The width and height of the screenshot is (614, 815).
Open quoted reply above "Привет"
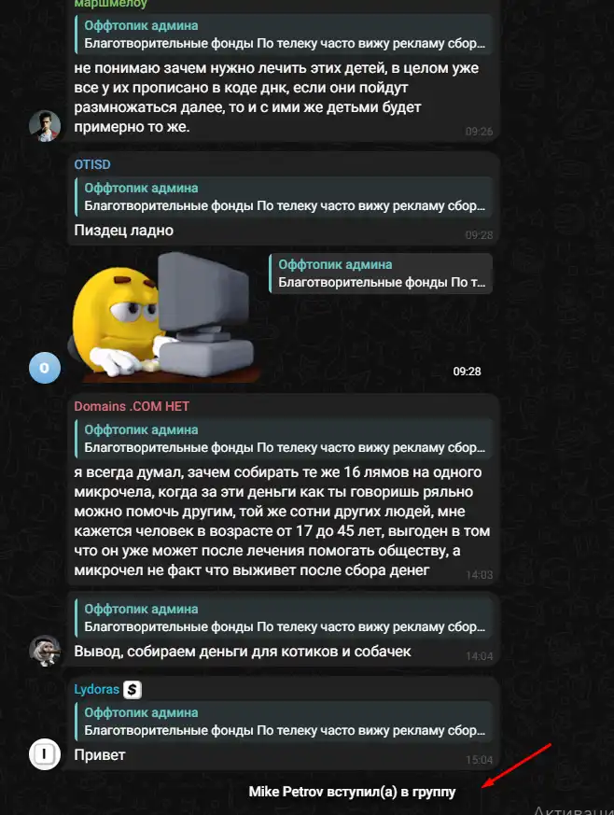pyautogui.click(x=284, y=722)
